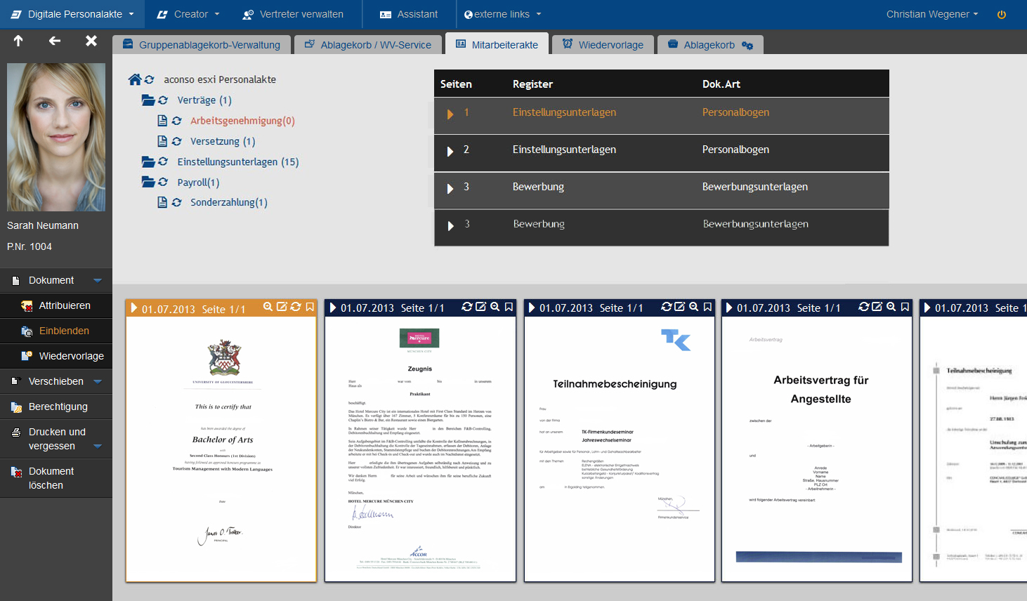The image size is (1027, 601).
Task: Click the up arrow in the toolbar
Action: click(x=18, y=41)
